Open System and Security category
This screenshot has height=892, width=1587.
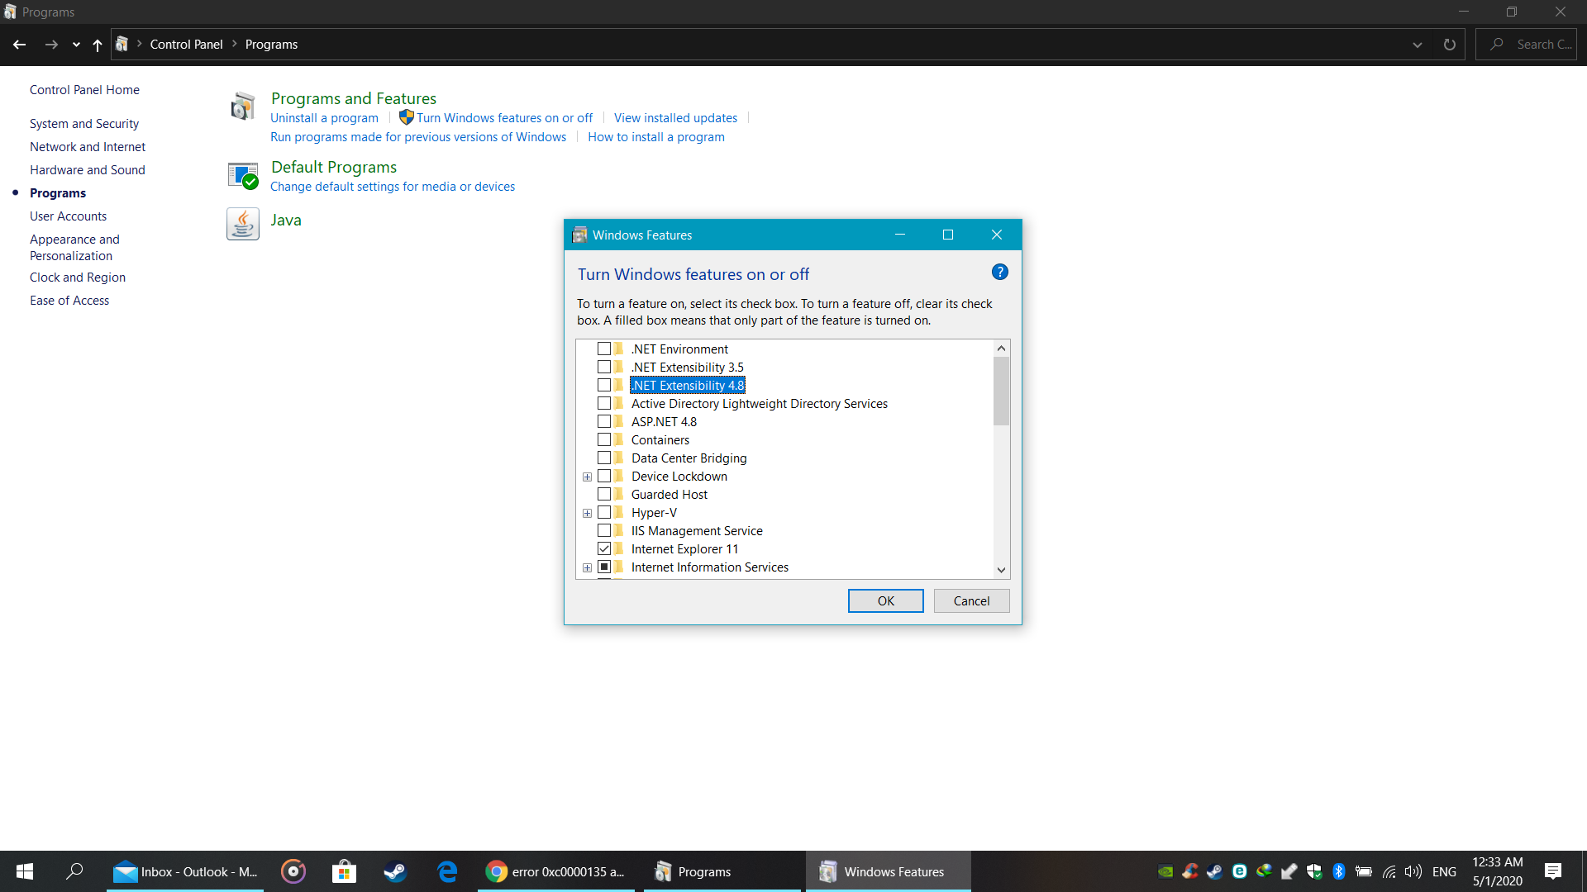pyautogui.click(x=84, y=124)
